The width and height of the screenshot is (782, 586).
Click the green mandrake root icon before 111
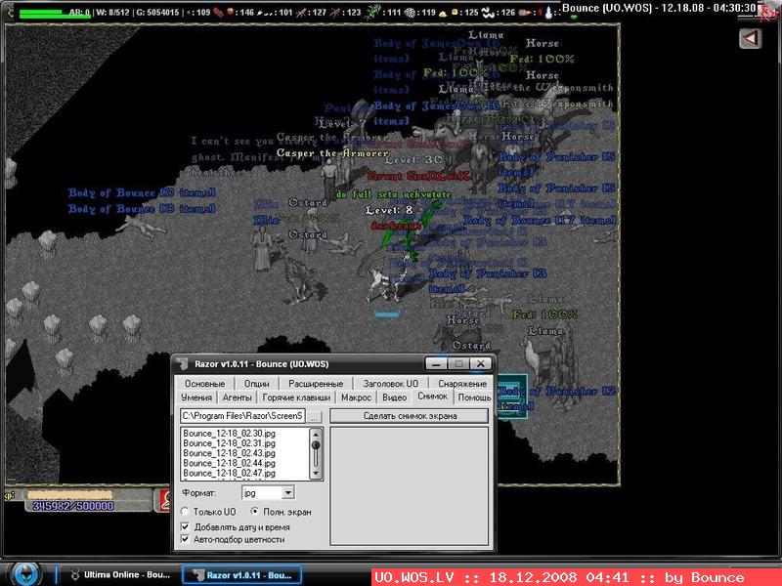(x=371, y=12)
